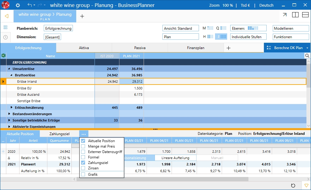This screenshot has height=190, width=311.
Task: Click the history clock icon on left
Action: click(x=5, y=37)
